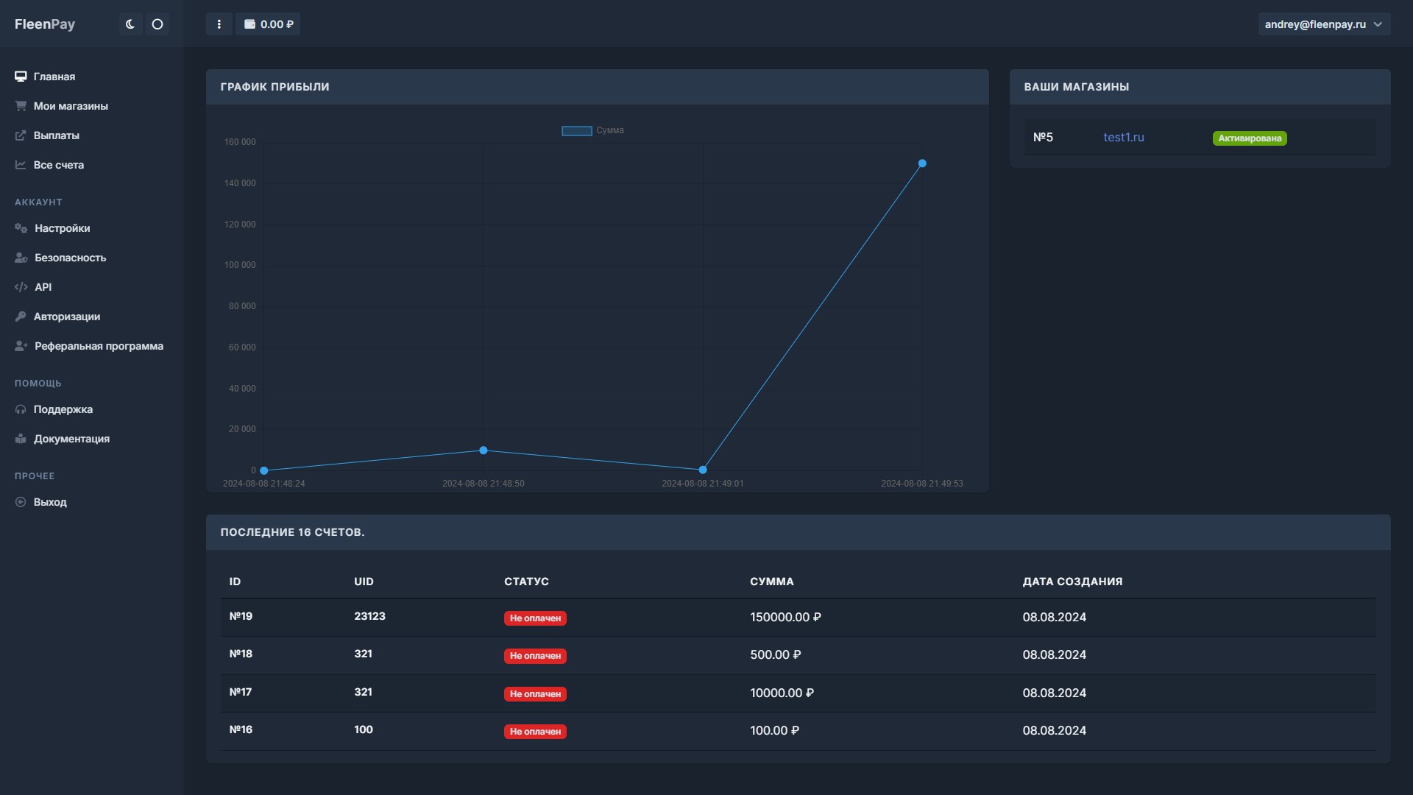Image resolution: width=1413 pixels, height=795 pixels.
Task: Click the ДАТА СОЗДАНИЯ column header
Action: pos(1072,582)
